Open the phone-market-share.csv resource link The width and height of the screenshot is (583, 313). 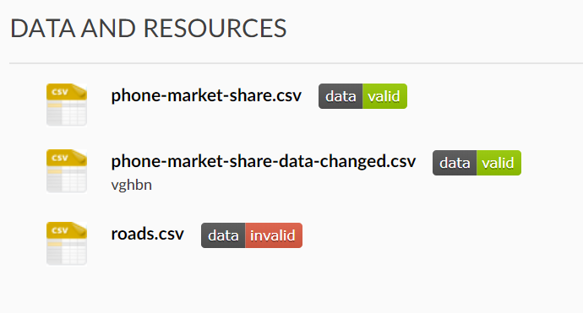click(x=206, y=96)
